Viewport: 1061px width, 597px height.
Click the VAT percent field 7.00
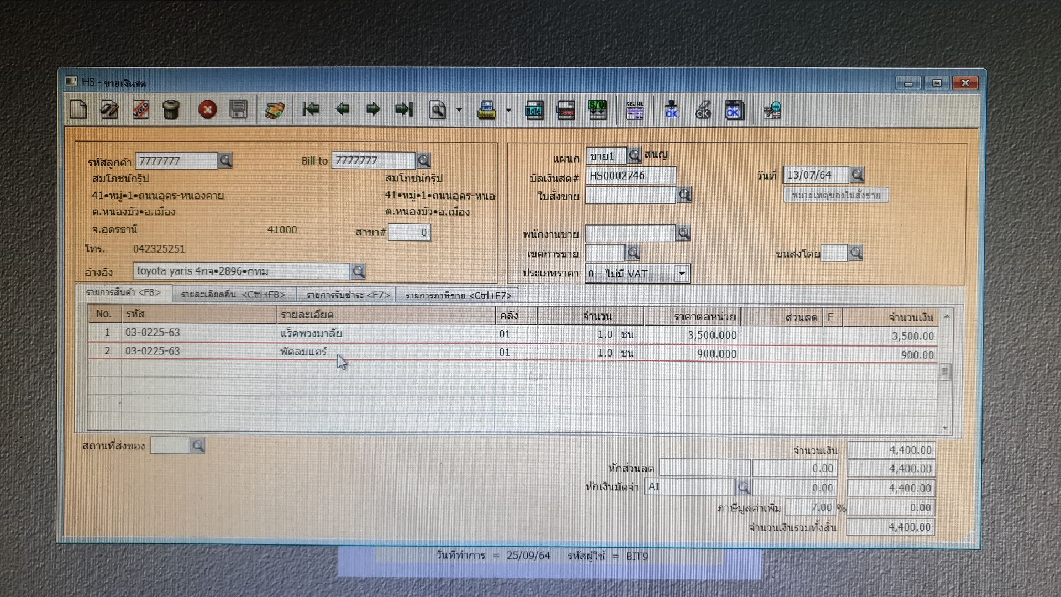[811, 507]
